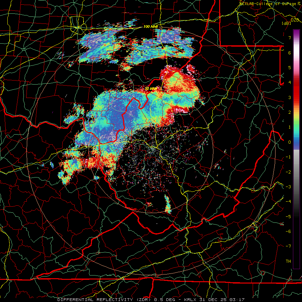Click the 1 value on the color scale

tap(290, 127)
